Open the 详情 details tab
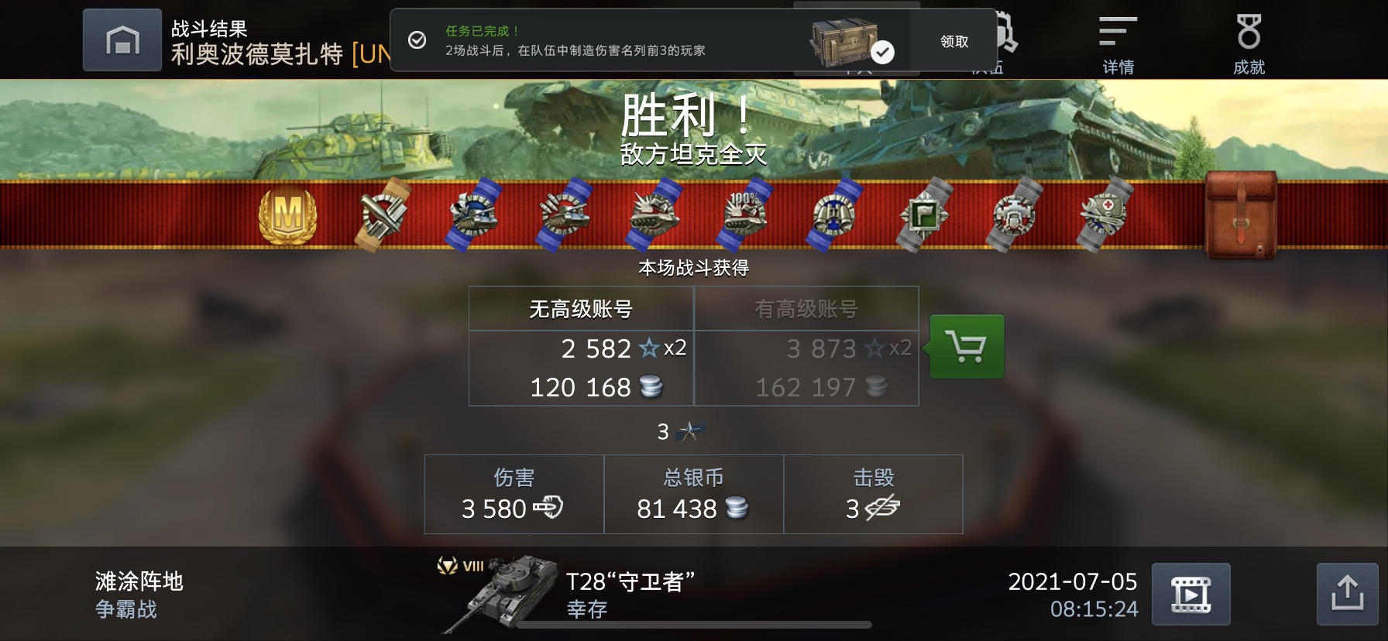The width and height of the screenshot is (1388, 641). [1118, 46]
